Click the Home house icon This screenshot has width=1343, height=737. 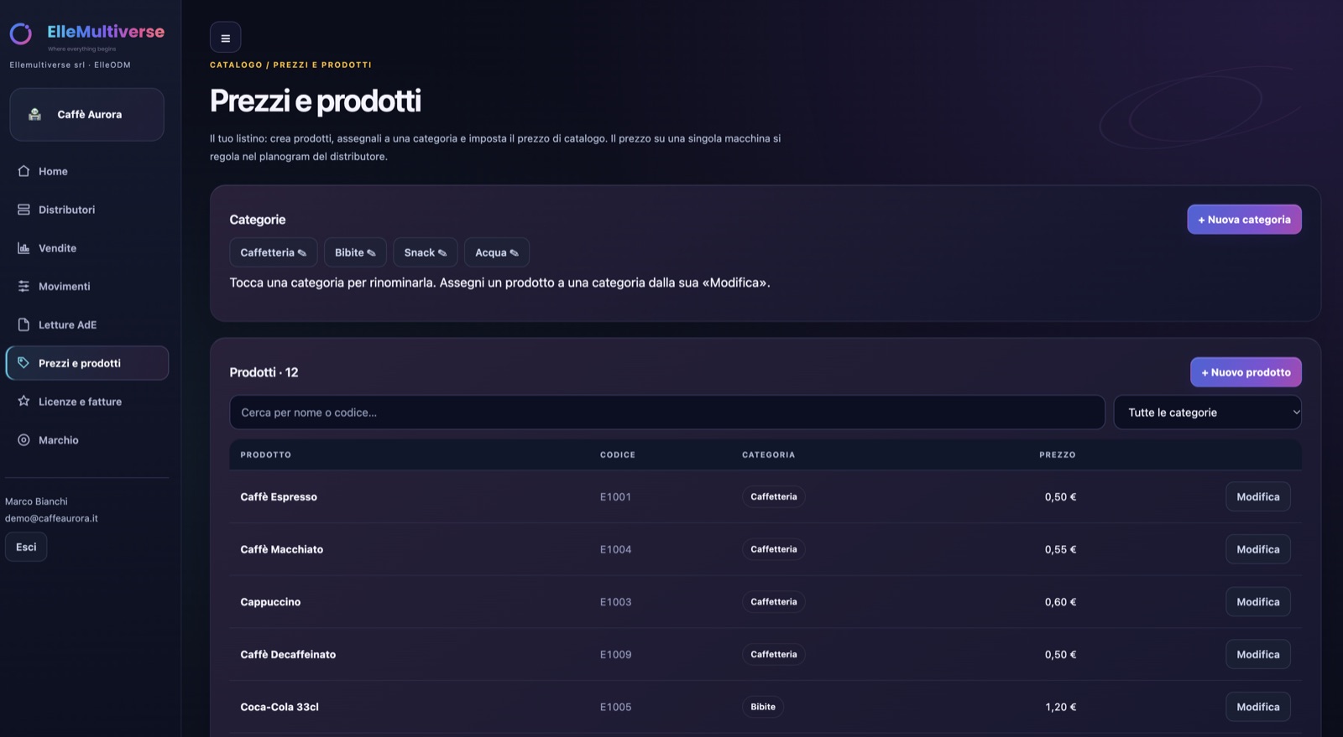[x=24, y=171]
